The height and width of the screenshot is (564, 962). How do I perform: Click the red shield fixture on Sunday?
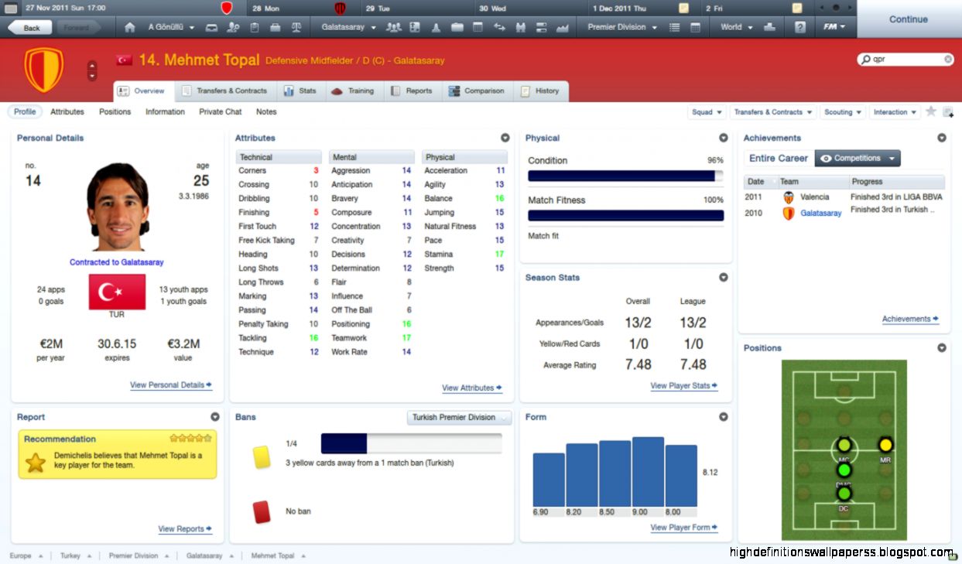pyautogui.click(x=226, y=8)
